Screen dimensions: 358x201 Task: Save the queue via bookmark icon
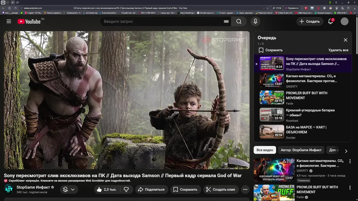(x=261, y=50)
